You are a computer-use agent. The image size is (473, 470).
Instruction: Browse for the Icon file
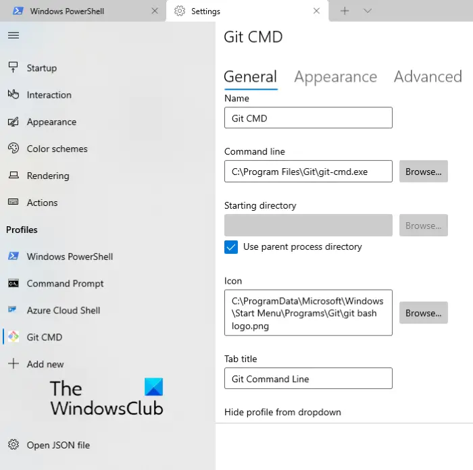tap(424, 313)
